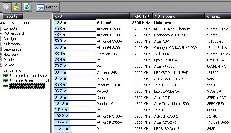Open the Multimedia tree node
The width and height of the screenshot is (231, 133).
tap(11, 44)
